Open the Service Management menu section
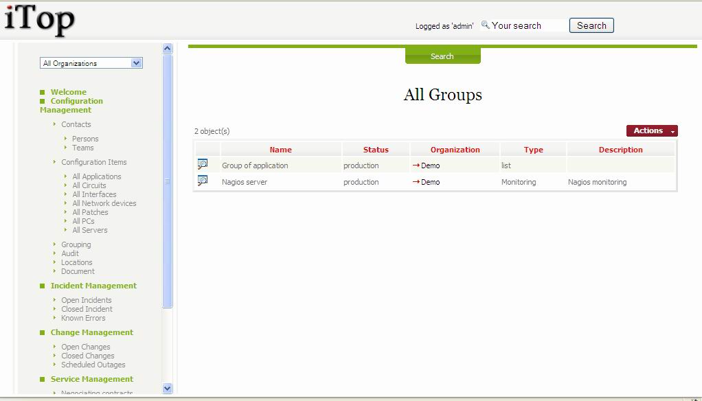The width and height of the screenshot is (702, 401). pos(92,379)
